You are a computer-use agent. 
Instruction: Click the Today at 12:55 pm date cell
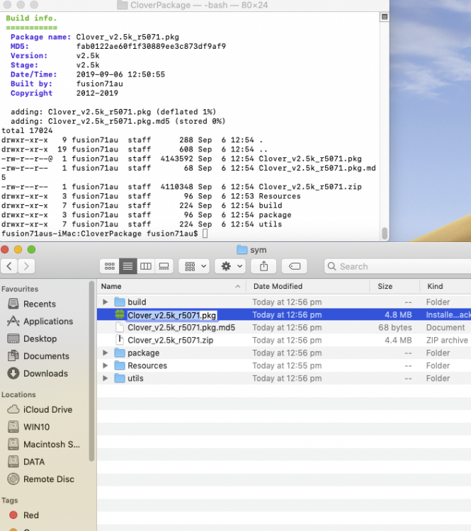click(x=287, y=365)
